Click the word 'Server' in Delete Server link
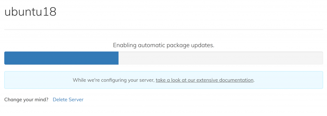The image size is (327, 116). tap(76, 99)
